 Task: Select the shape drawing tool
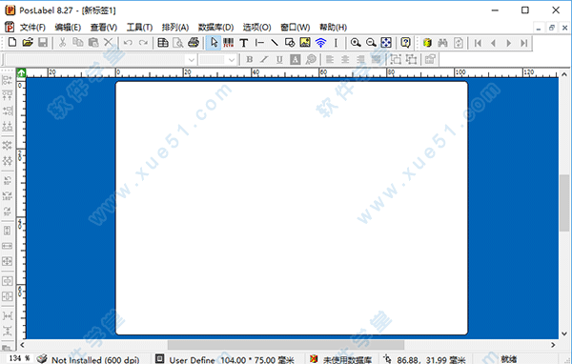point(290,43)
